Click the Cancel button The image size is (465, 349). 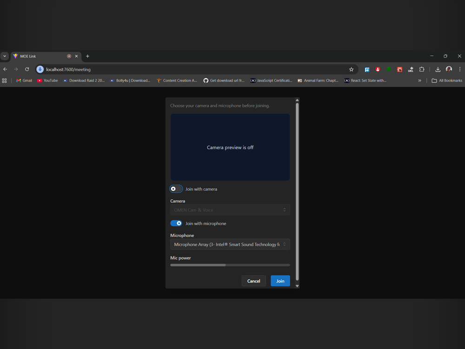(x=253, y=281)
